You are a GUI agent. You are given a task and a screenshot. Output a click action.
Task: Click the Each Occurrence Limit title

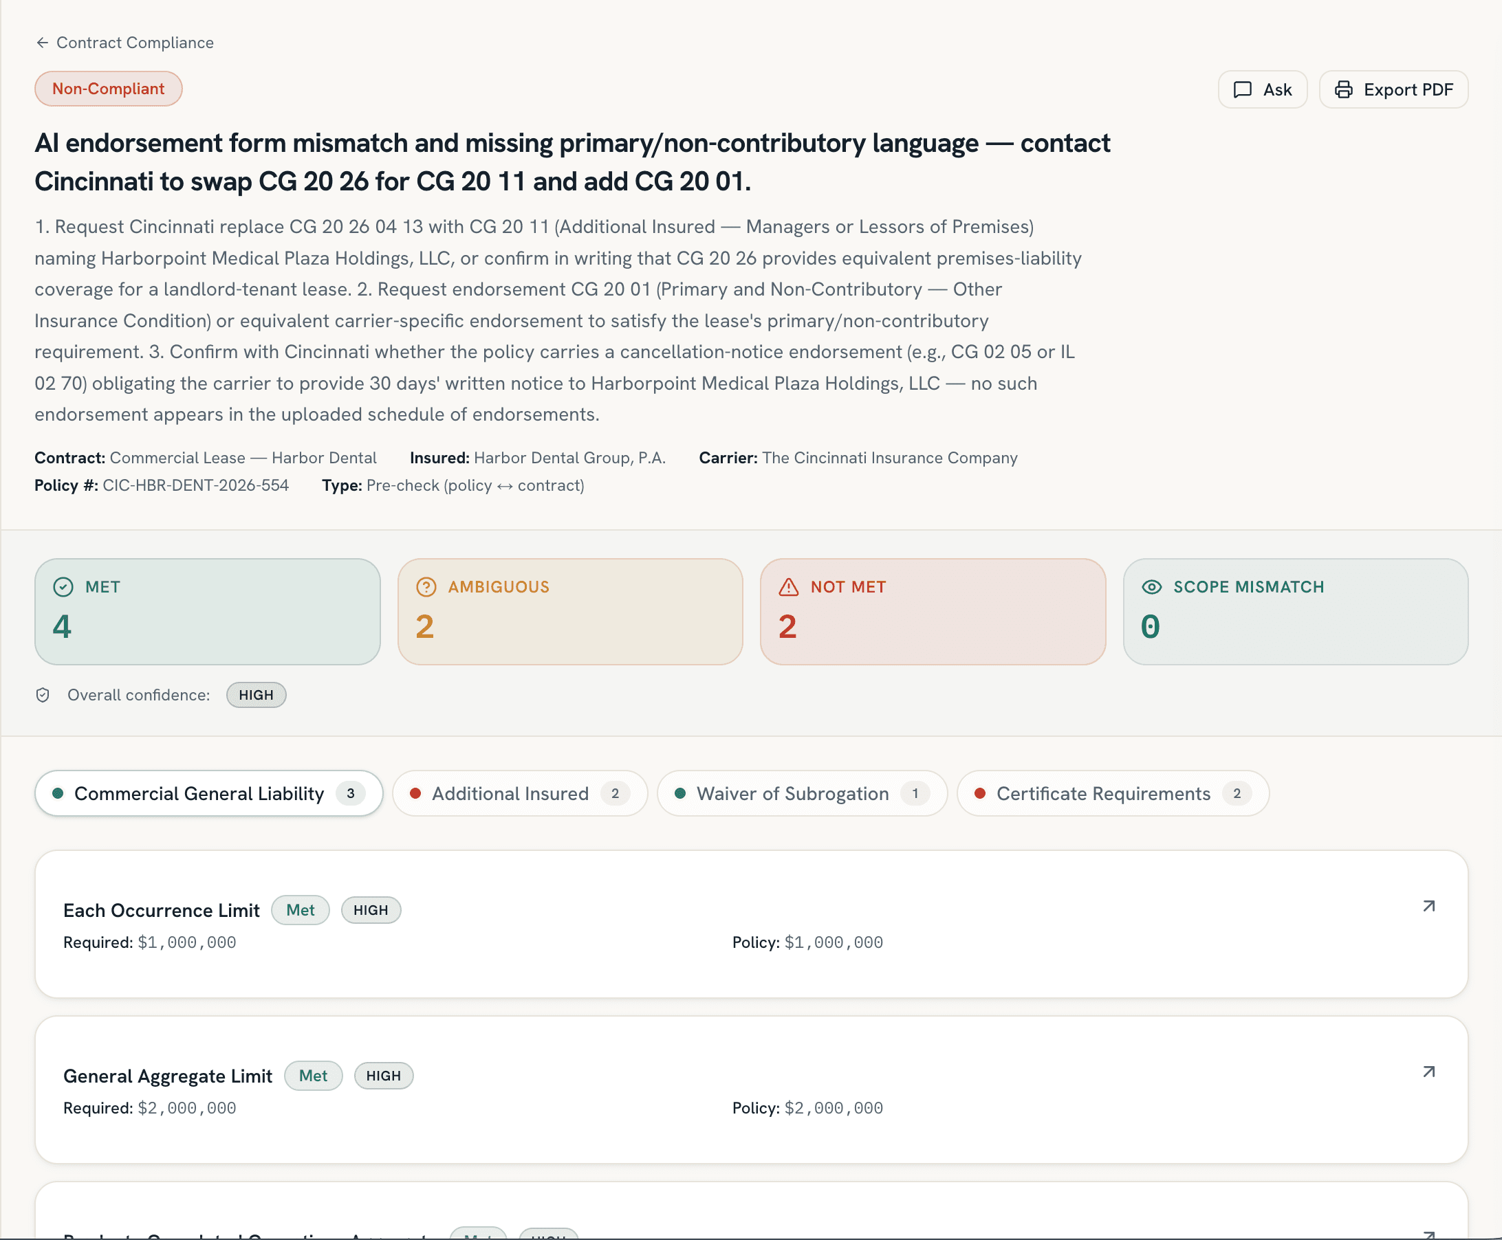162,910
